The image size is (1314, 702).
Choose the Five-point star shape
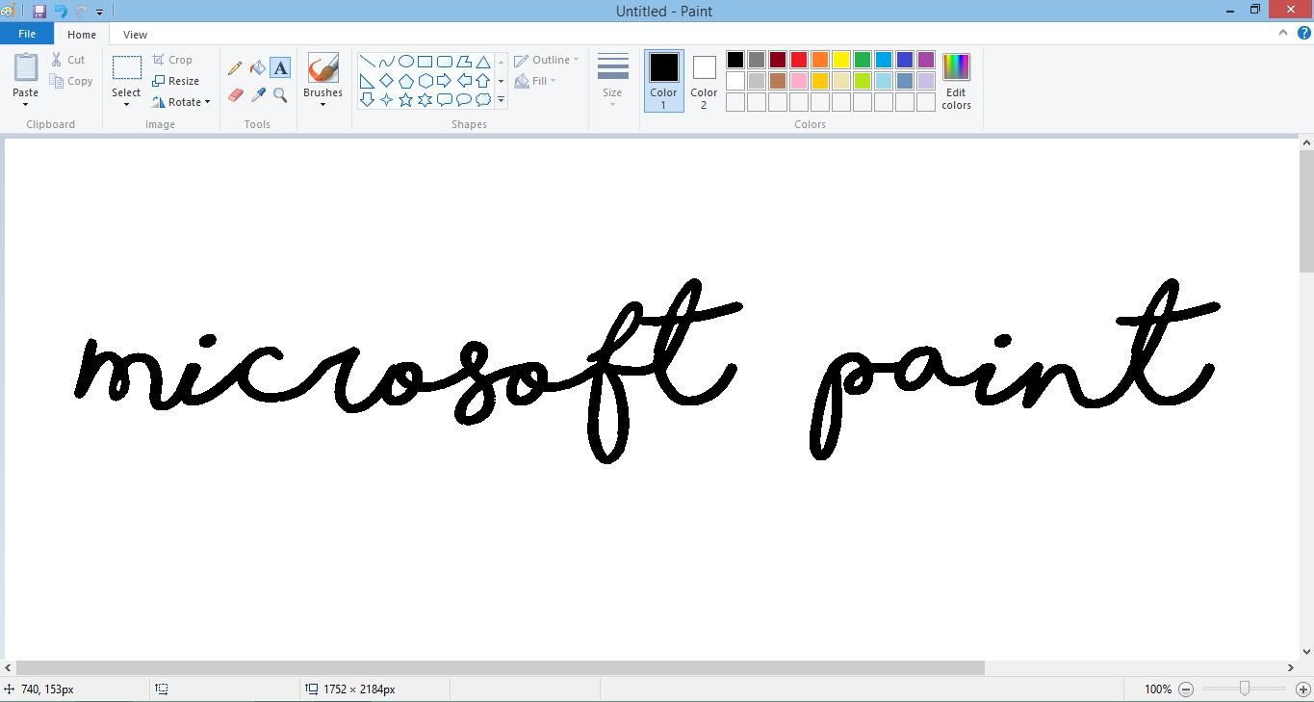pos(405,100)
